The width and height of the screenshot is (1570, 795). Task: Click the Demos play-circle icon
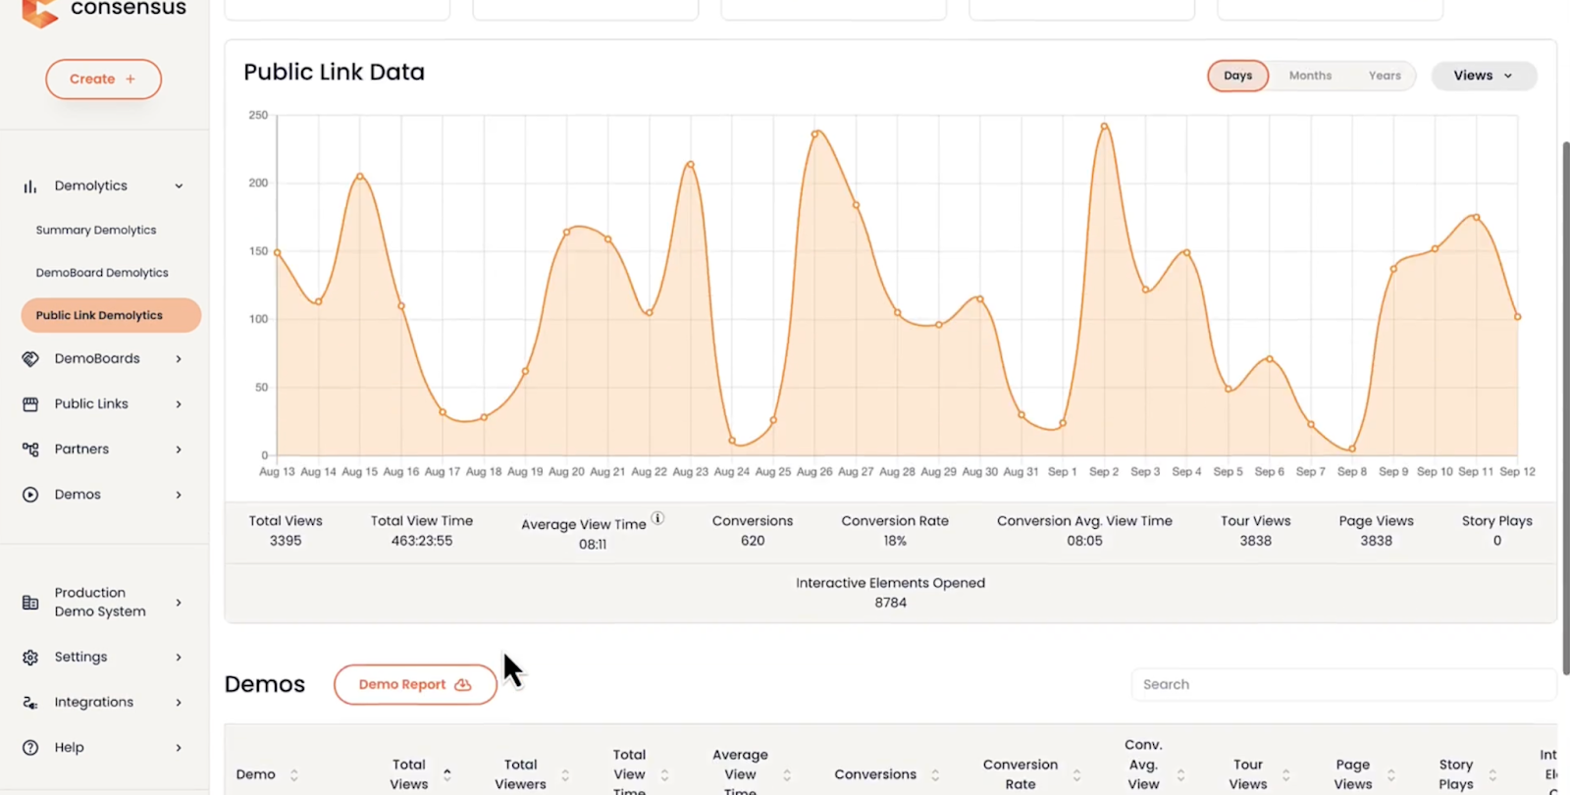coord(30,495)
